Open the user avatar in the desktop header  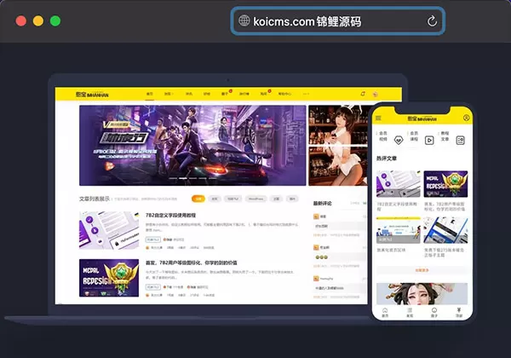click(x=375, y=95)
